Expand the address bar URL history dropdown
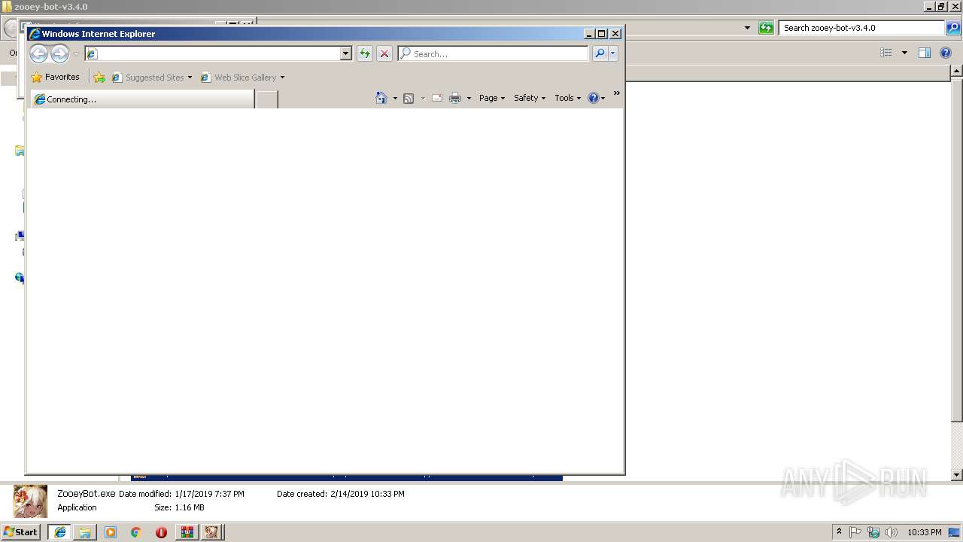The image size is (963, 542). click(x=346, y=53)
